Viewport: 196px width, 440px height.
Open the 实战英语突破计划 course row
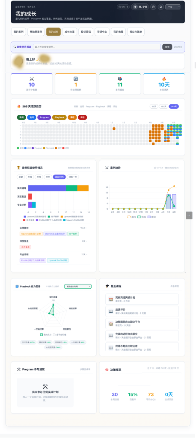(x=142, y=299)
